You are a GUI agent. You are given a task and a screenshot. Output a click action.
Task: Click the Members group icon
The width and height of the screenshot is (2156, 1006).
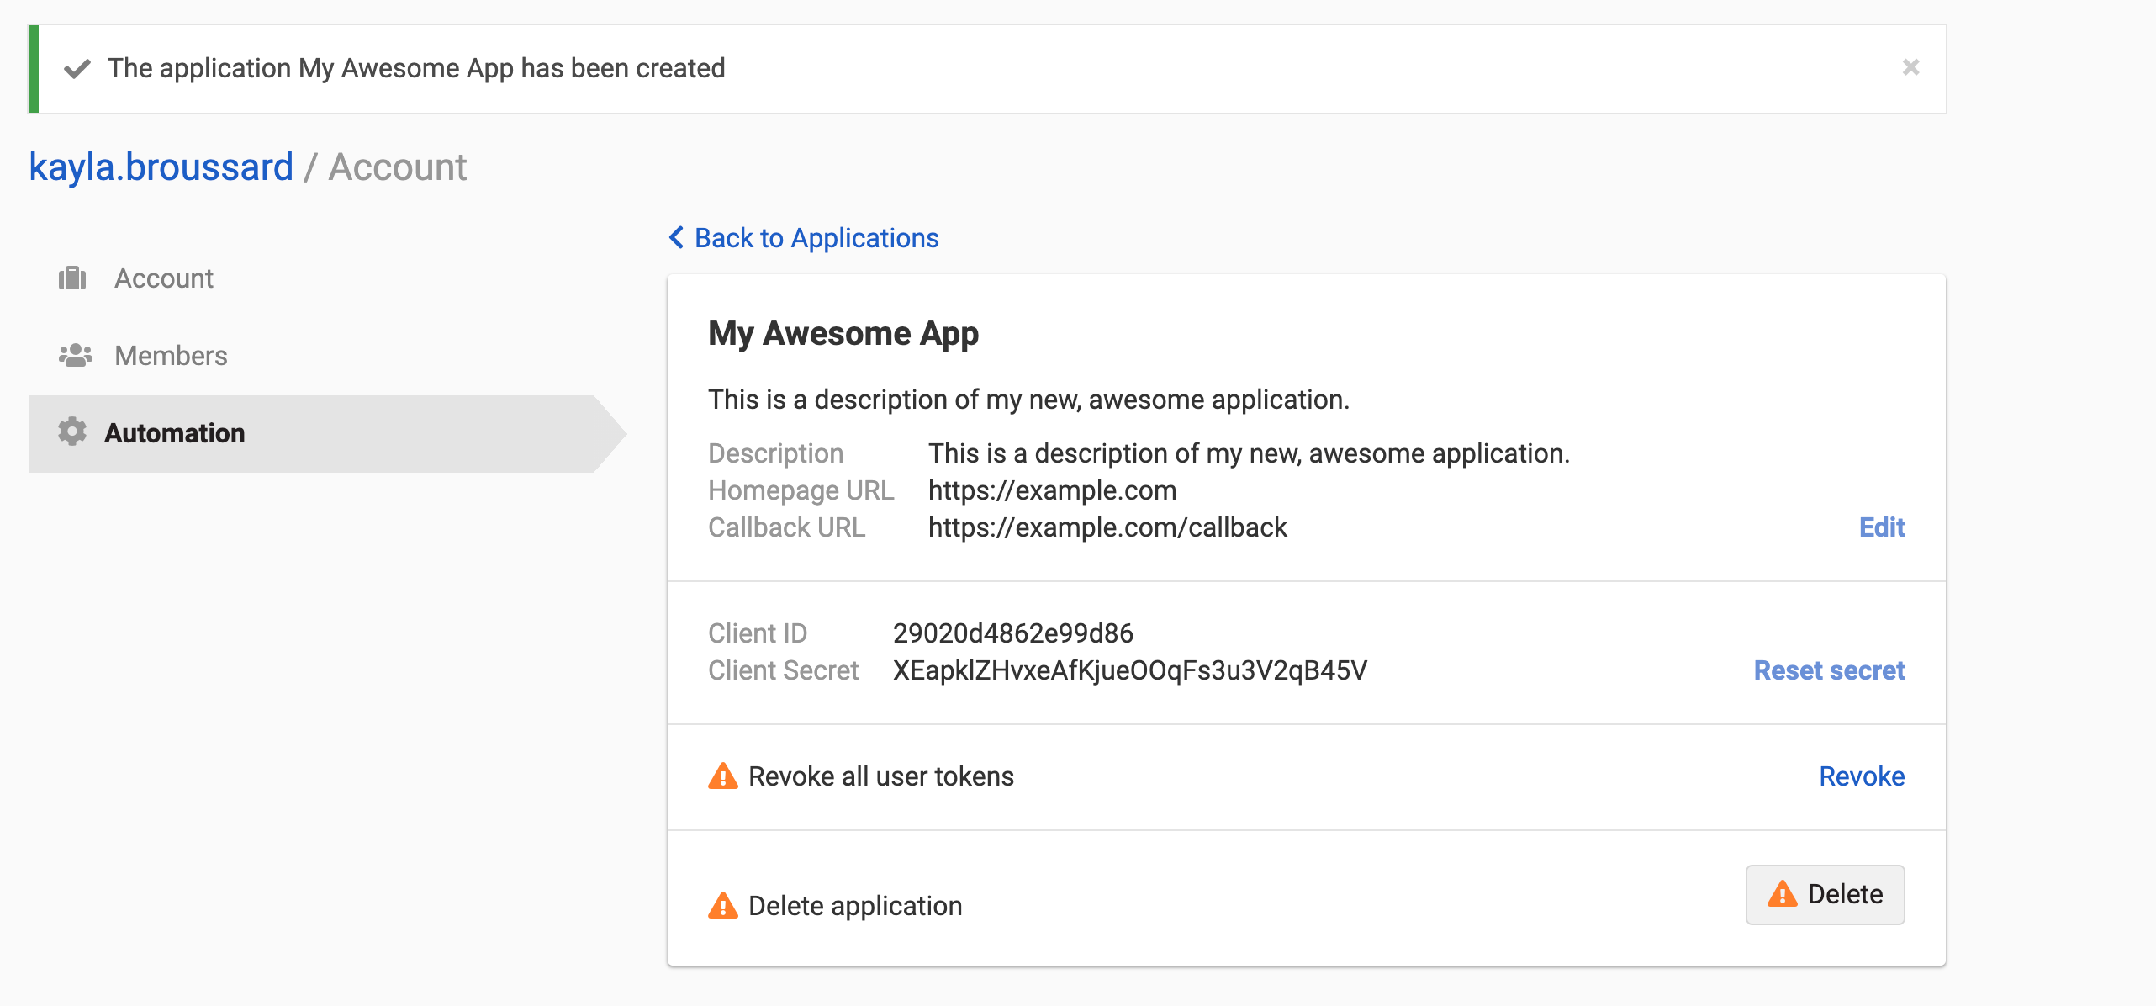(x=75, y=356)
